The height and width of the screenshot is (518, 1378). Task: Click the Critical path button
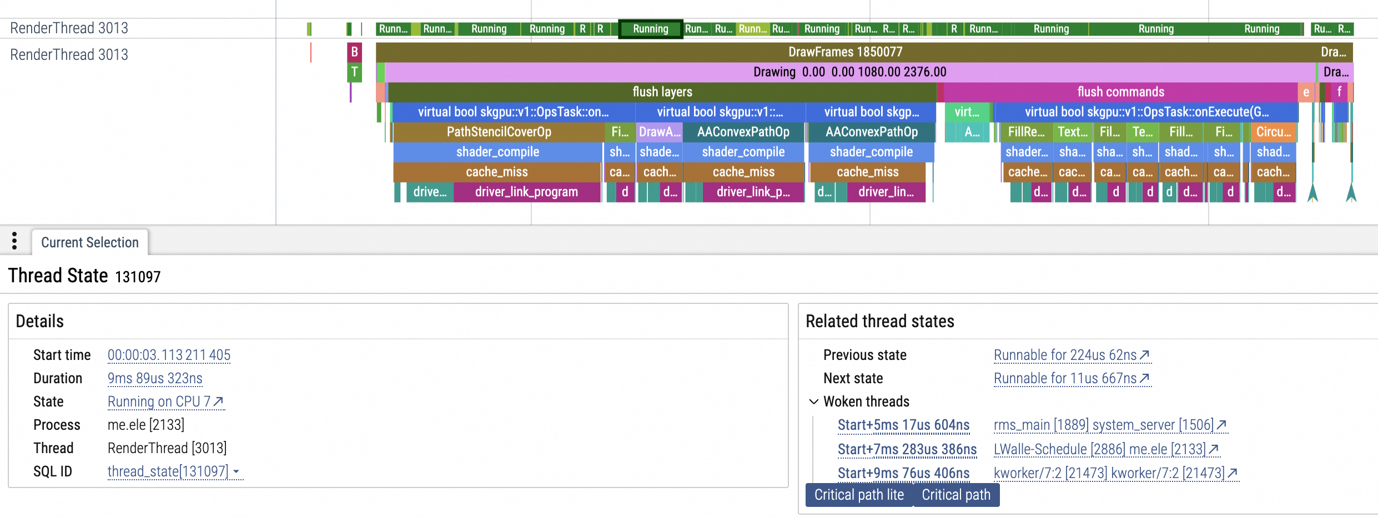[x=955, y=495]
